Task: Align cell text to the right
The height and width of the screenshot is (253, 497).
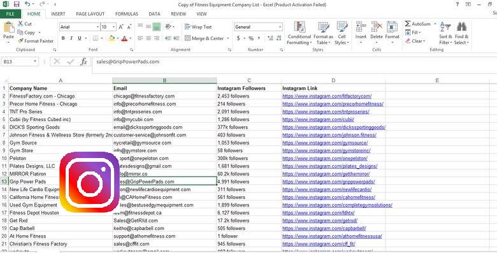Action: pos(157,38)
